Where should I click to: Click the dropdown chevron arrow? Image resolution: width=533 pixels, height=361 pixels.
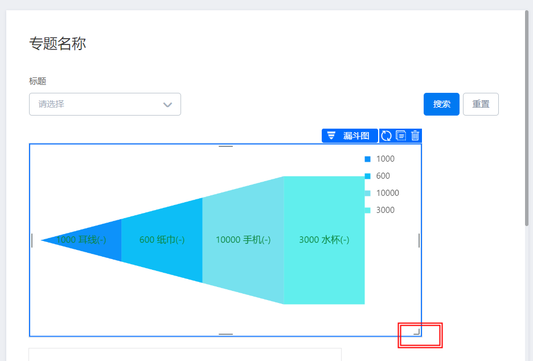pos(167,104)
